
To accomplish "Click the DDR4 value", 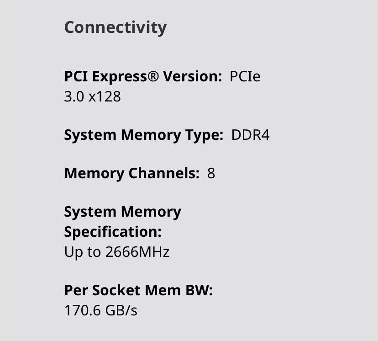I will (251, 135).
